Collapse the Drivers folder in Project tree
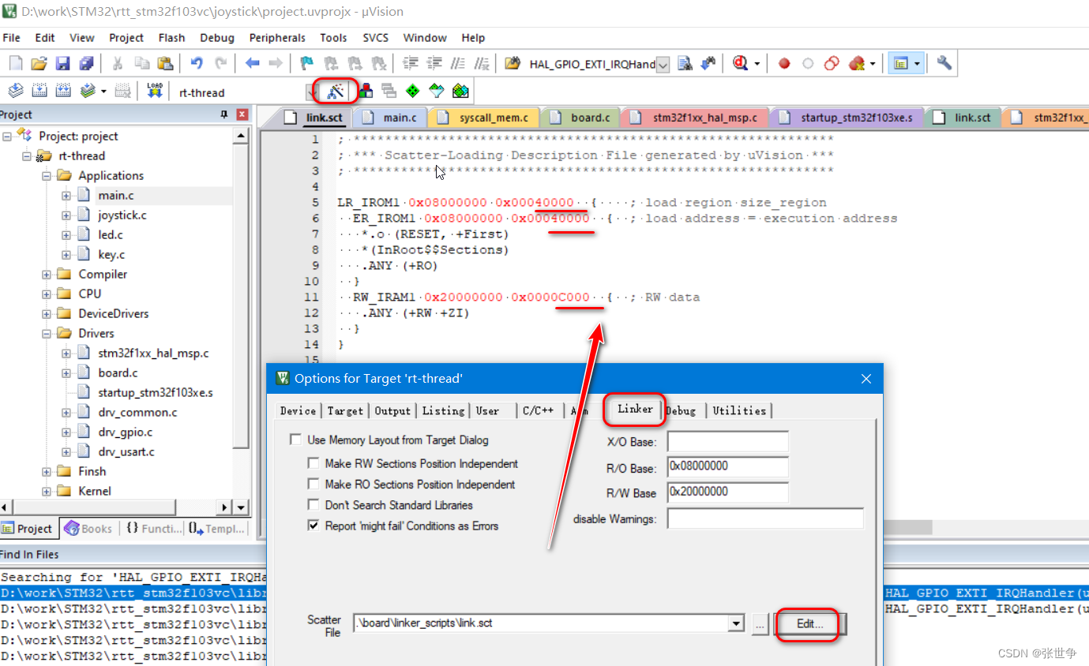This screenshot has height=666, width=1089. [47, 333]
